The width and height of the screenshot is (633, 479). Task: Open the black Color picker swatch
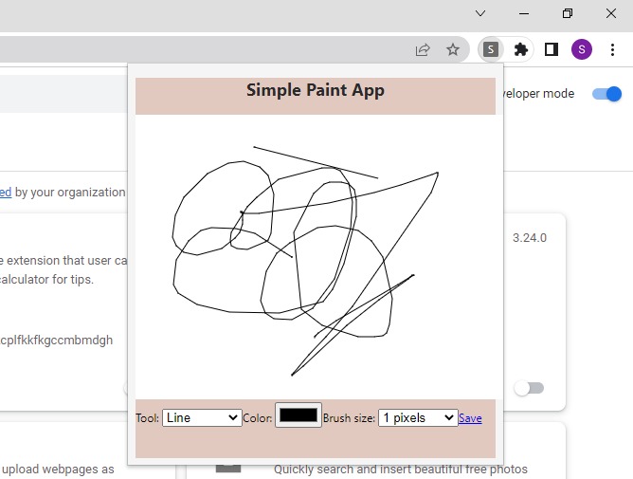pyautogui.click(x=298, y=415)
